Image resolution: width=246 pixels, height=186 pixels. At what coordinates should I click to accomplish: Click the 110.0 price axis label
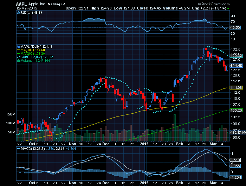click(x=236, y=98)
